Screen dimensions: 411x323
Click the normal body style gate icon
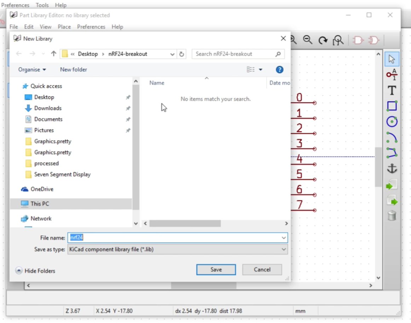(358, 40)
